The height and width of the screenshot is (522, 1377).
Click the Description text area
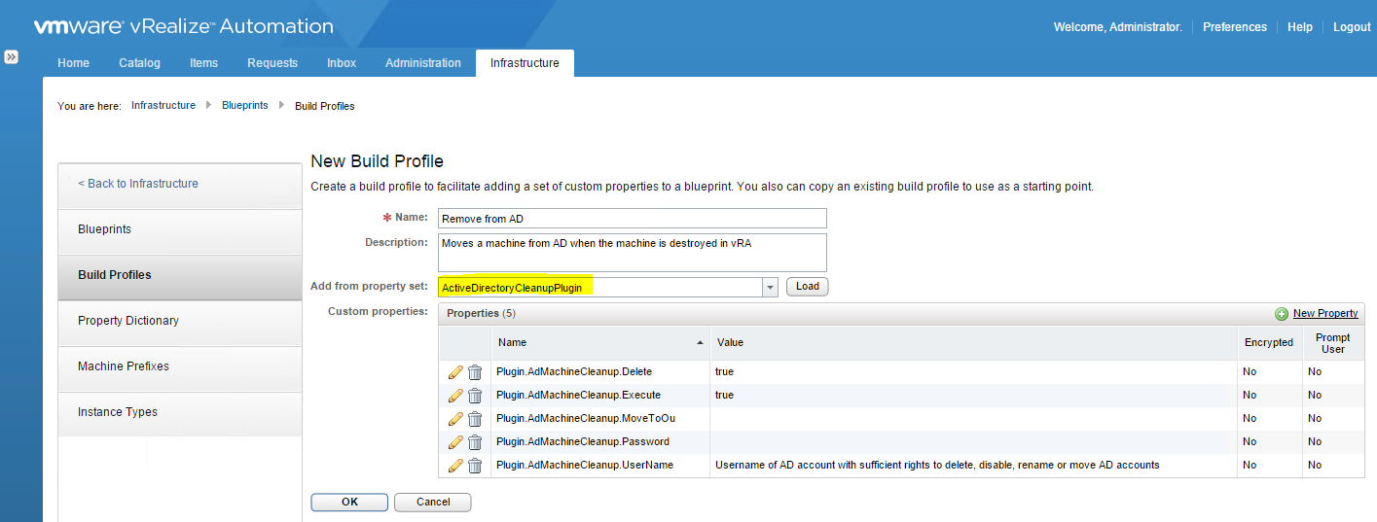point(633,252)
